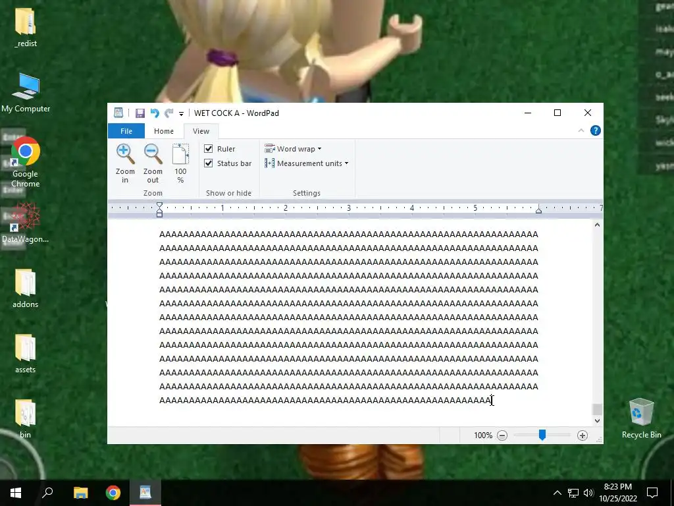Decrease zoom with status bar minus button
The image size is (674, 506).
[x=502, y=436]
